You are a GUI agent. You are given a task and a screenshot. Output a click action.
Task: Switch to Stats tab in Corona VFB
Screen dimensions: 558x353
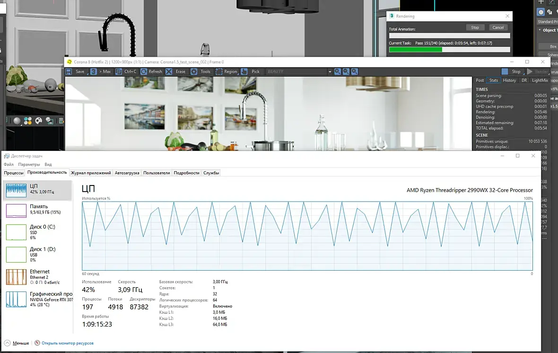494,80
